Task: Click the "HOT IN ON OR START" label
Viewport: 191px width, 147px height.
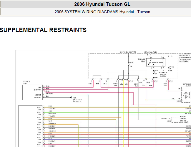Action: point(128,52)
